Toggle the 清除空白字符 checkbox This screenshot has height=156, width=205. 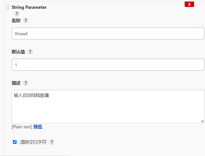[x=15, y=142]
